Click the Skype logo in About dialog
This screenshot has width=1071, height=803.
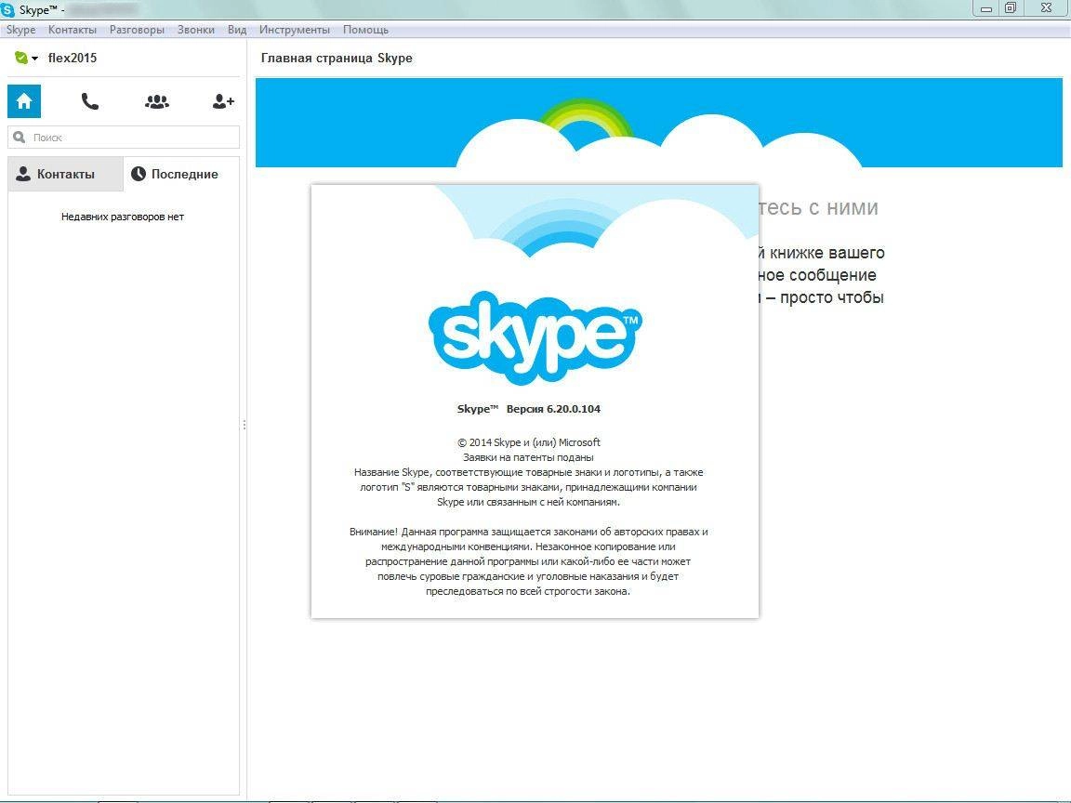[535, 338]
